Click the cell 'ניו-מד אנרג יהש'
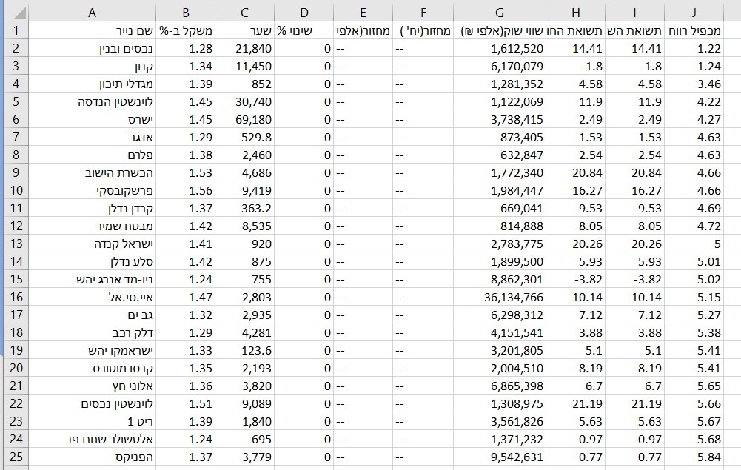This screenshot has width=741, height=470. point(92,279)
